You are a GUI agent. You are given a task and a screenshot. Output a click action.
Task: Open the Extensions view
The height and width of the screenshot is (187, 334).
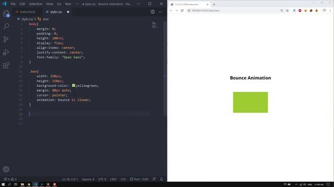click(6, 65)
